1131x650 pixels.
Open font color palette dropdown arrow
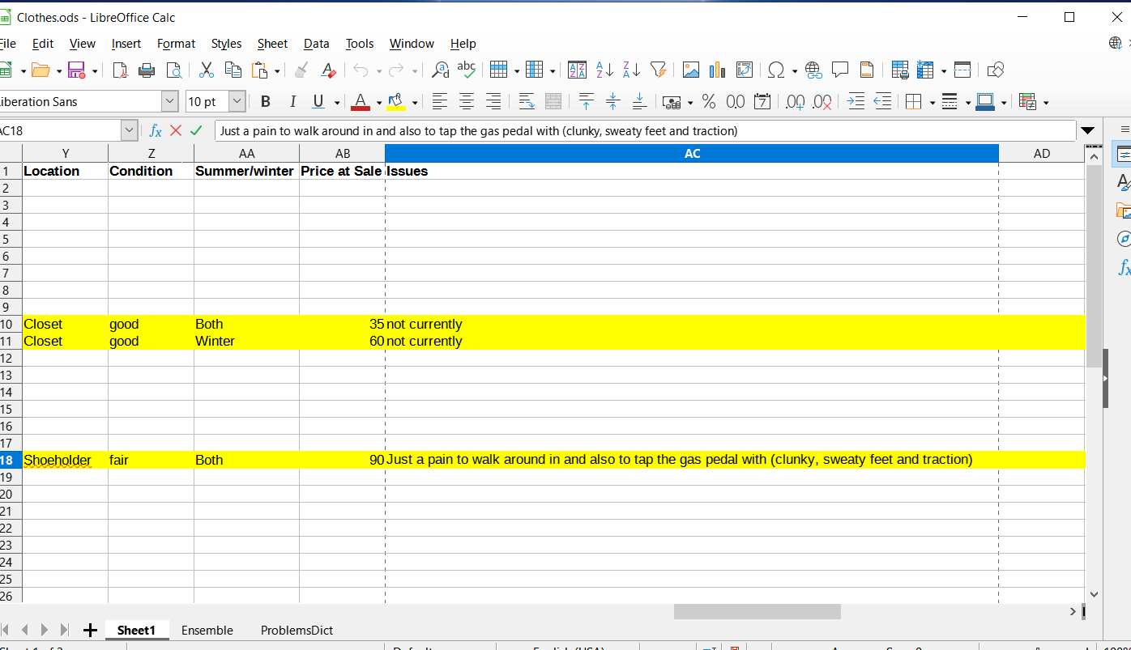(x=378, y=102)
